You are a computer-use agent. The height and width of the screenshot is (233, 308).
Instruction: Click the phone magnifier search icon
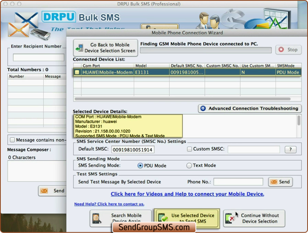point(97,218)
